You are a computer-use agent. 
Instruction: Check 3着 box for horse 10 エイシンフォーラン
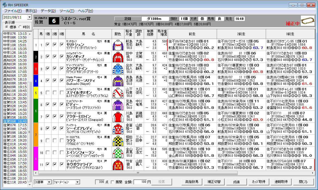coord(62,152)
